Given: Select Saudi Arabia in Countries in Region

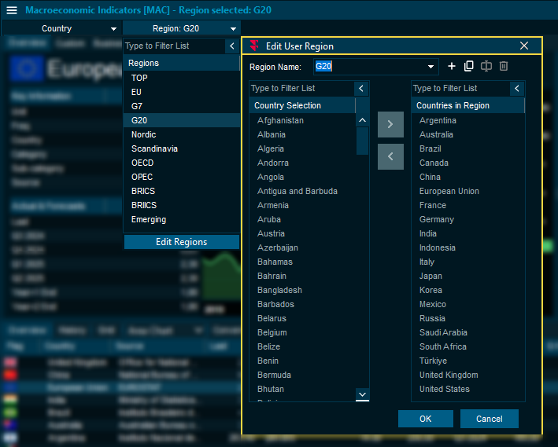Looking at the screenshot, I should coord(443,332).
